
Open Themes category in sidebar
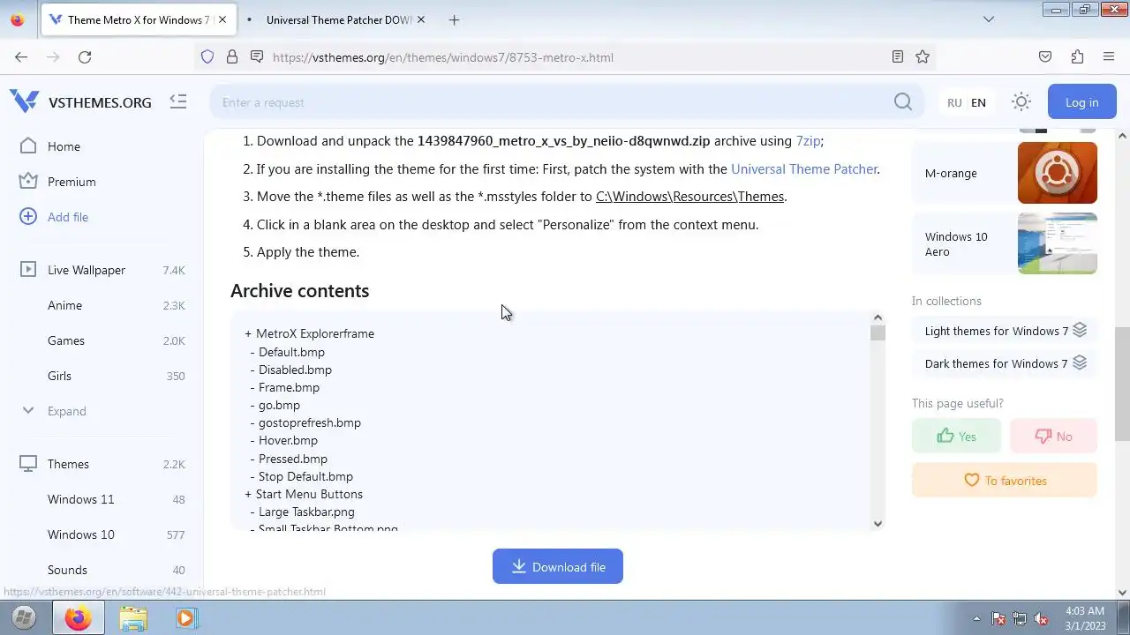68,464
